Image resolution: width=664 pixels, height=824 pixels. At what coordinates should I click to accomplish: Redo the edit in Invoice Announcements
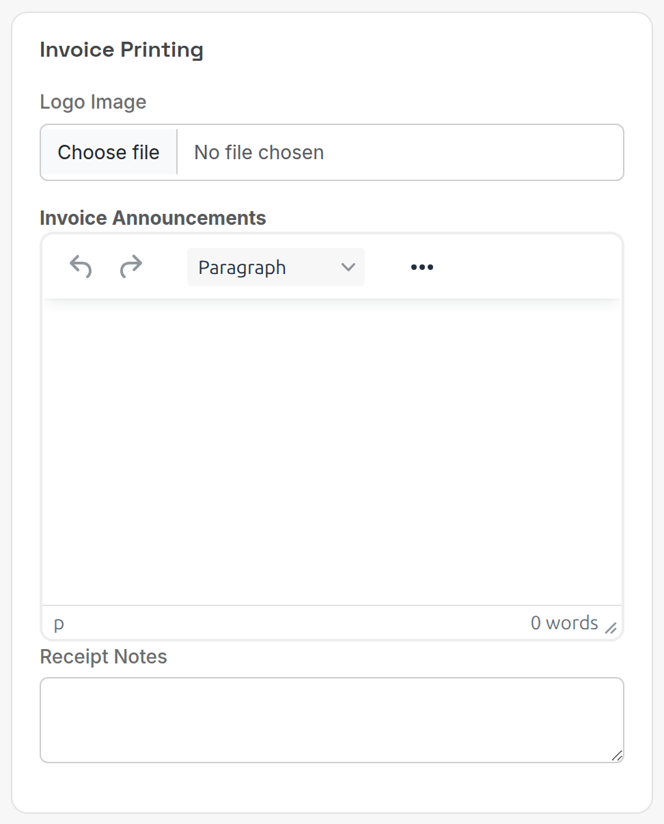[131, 267]
